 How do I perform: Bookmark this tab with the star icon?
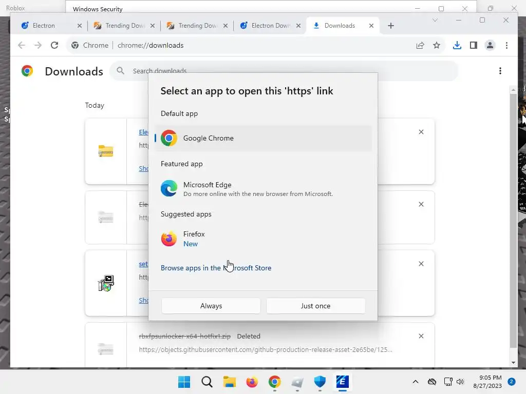coord(437,45)
